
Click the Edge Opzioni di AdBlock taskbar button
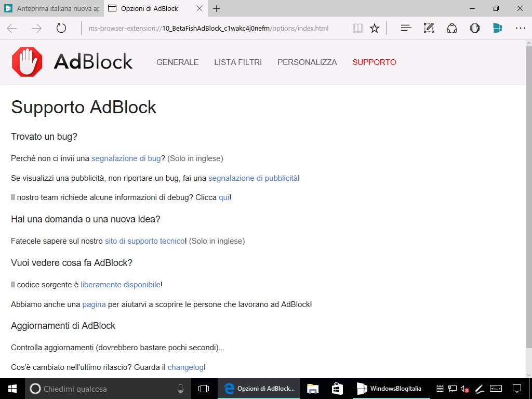(x=259, y=389)
